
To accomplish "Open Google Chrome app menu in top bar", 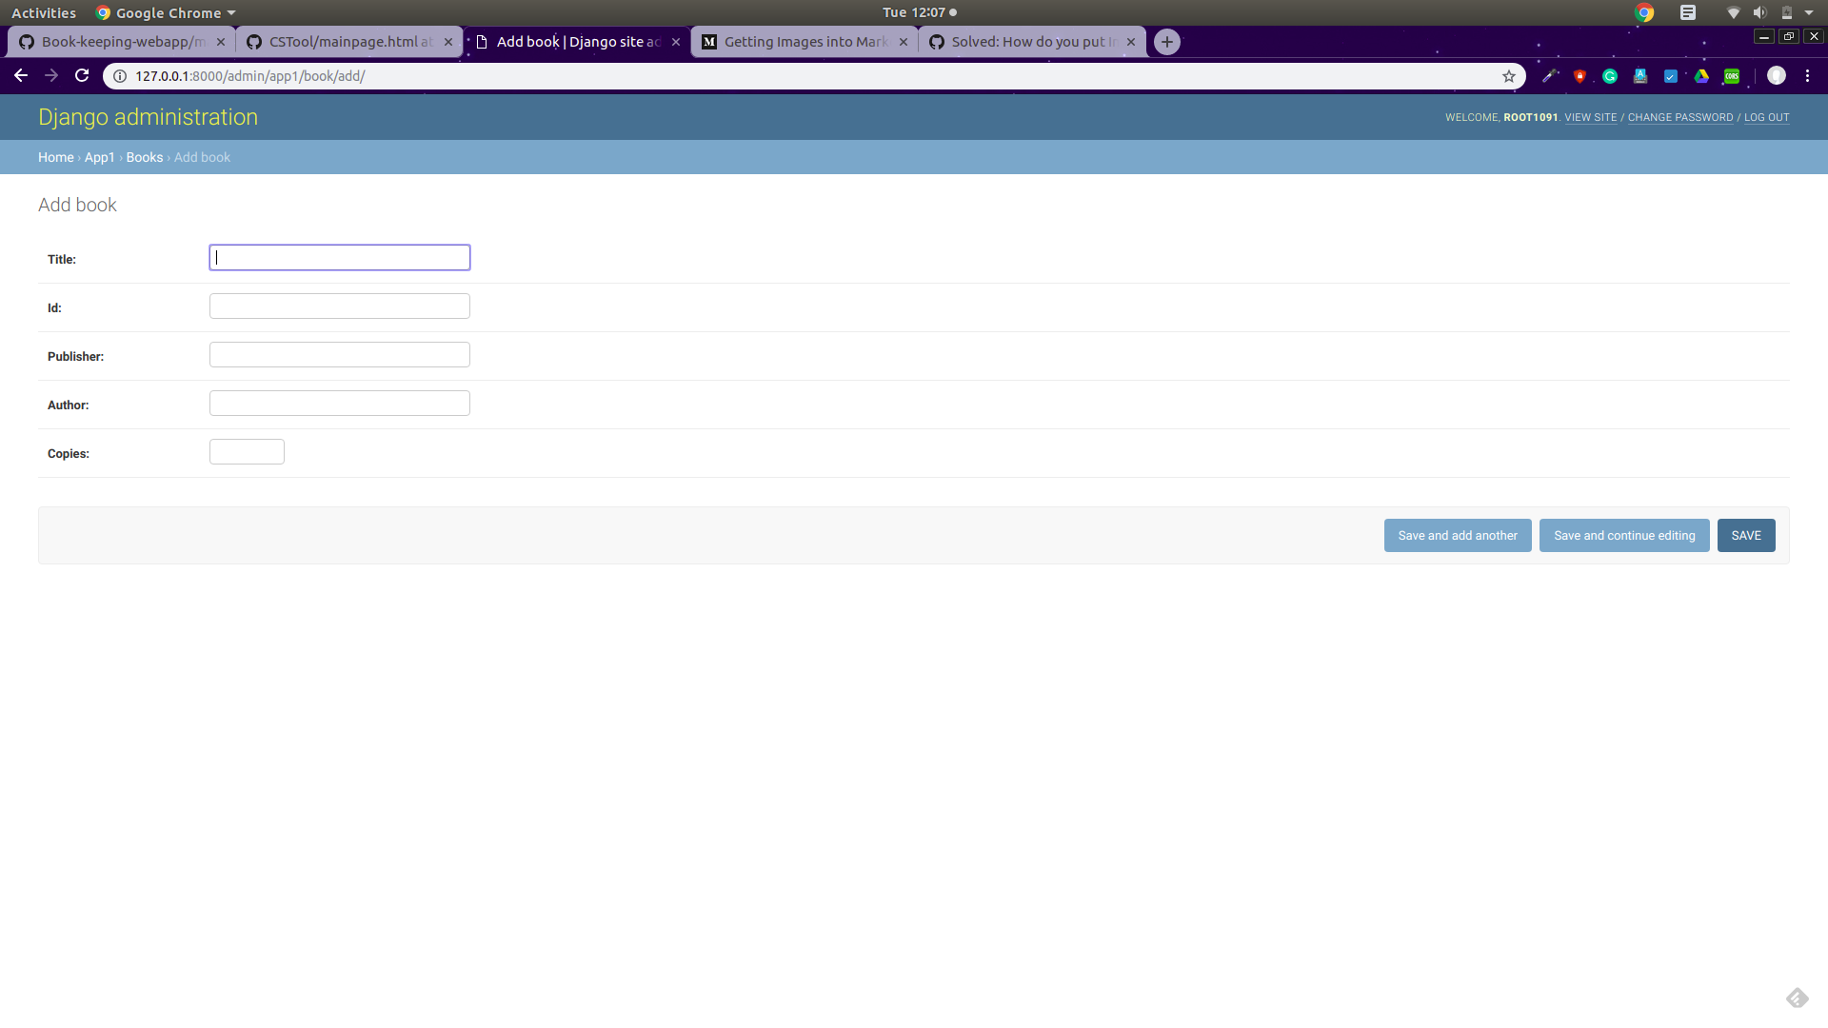I will (x=167, y=13).
